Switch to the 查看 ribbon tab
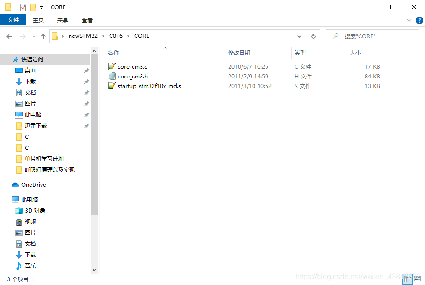 [x=87, y=20]
